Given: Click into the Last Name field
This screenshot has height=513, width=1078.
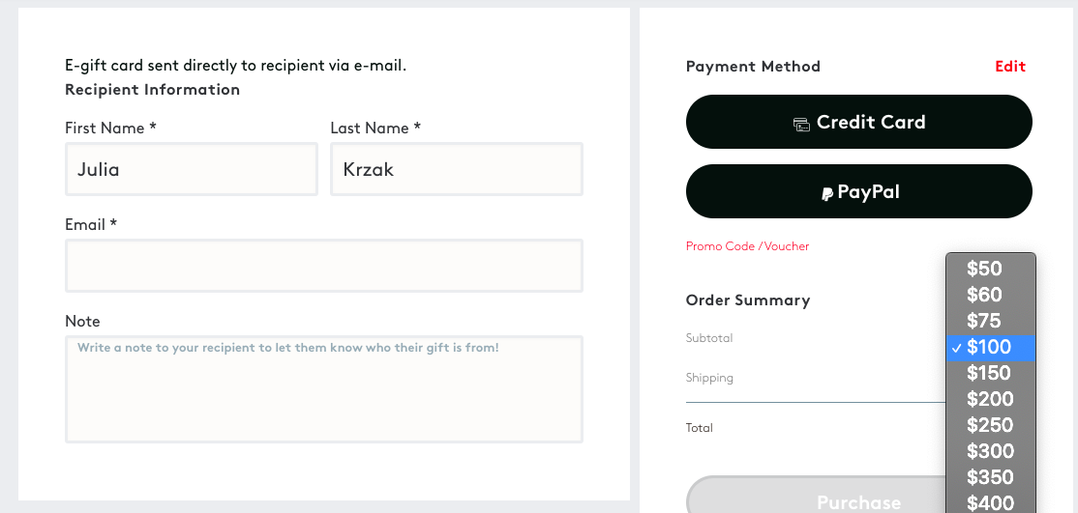Looking at the screenshot, I should (x=456, y=169).
